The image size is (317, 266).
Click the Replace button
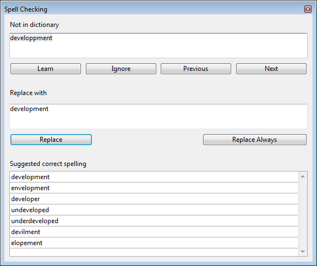click(51, 140)
